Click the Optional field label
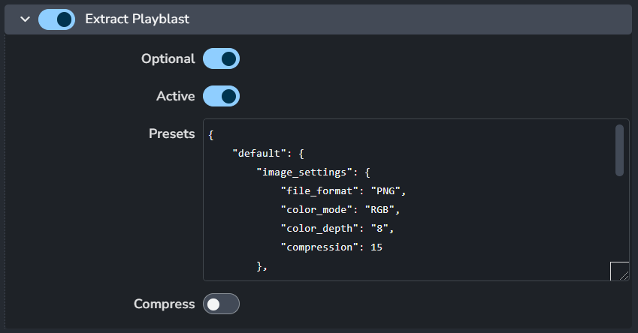The height and width of the screenshot is (333, 638). pos(168,58)
